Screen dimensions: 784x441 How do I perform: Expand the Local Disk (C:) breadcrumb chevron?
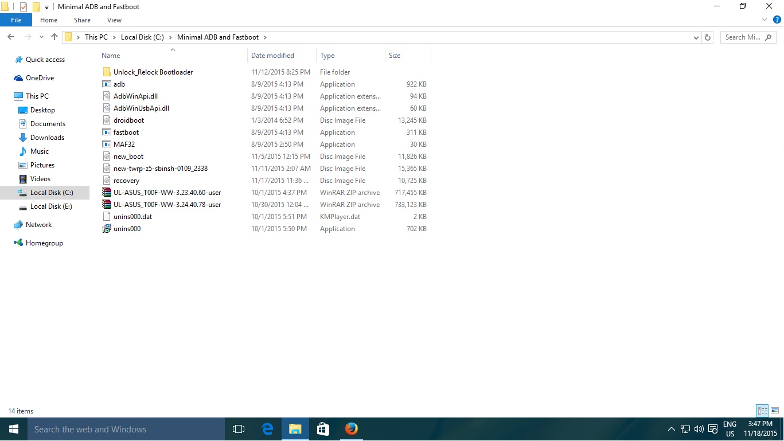tap(170, 37)
